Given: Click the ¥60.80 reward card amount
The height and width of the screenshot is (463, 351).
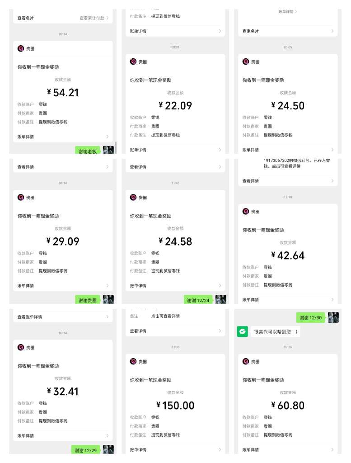Looking at the screenshot, I should coord(288,406).
